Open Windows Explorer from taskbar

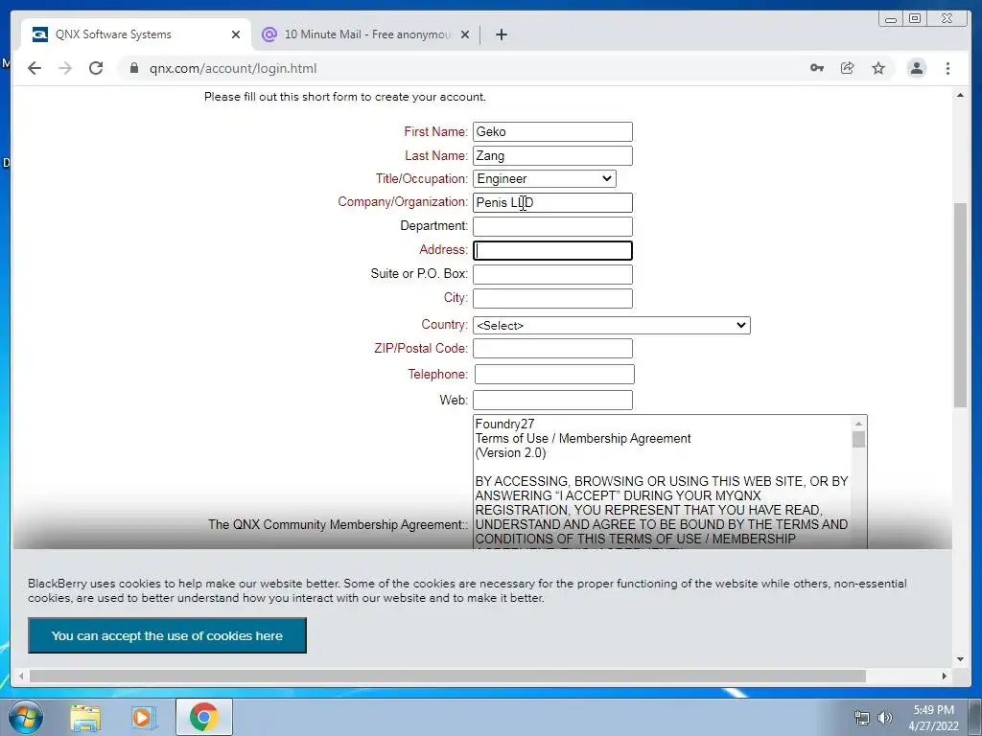pyautogui.click(x=85, y=718)
